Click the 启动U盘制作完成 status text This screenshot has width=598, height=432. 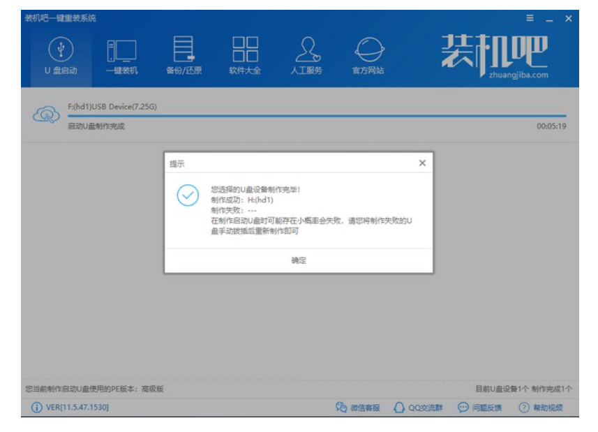click(96, 126)
